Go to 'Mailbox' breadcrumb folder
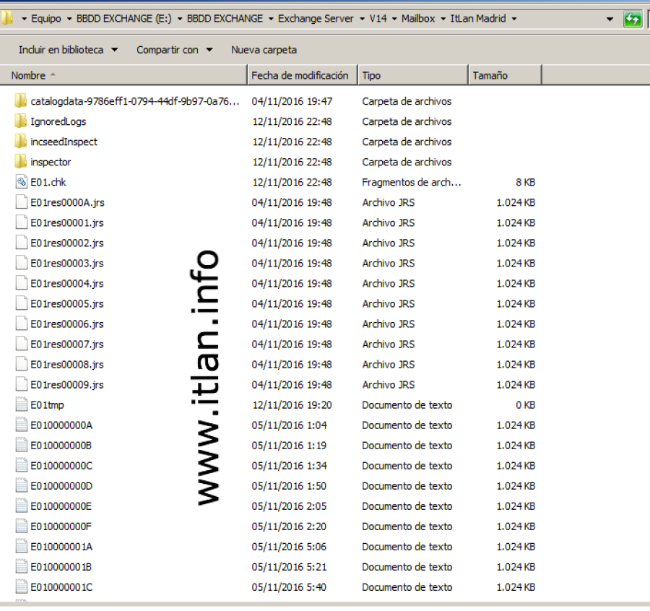650x611 pixels. click(x=418, y=19)
